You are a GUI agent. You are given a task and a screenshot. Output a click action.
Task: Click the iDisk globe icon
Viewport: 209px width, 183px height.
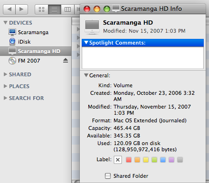coord(12,42)
